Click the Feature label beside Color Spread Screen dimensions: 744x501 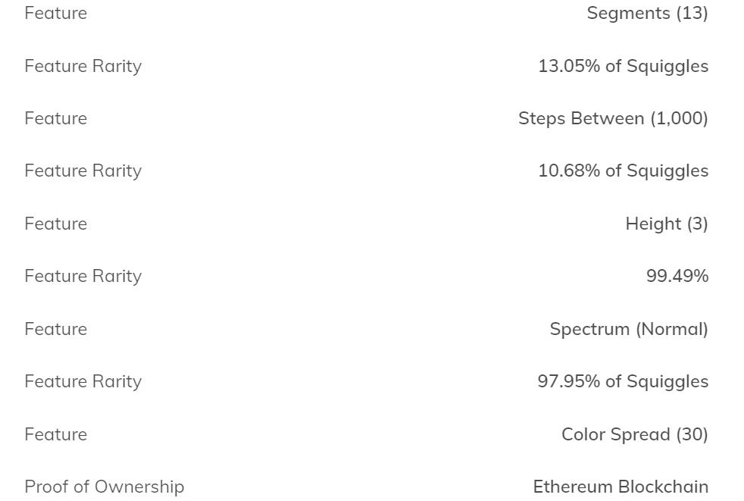pos(55,434)
